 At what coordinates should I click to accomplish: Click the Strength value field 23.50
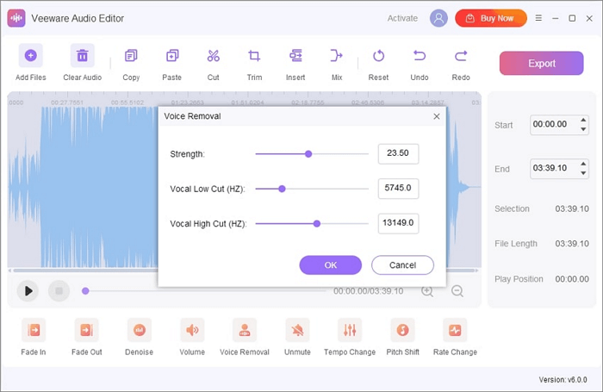click(398, 153)
